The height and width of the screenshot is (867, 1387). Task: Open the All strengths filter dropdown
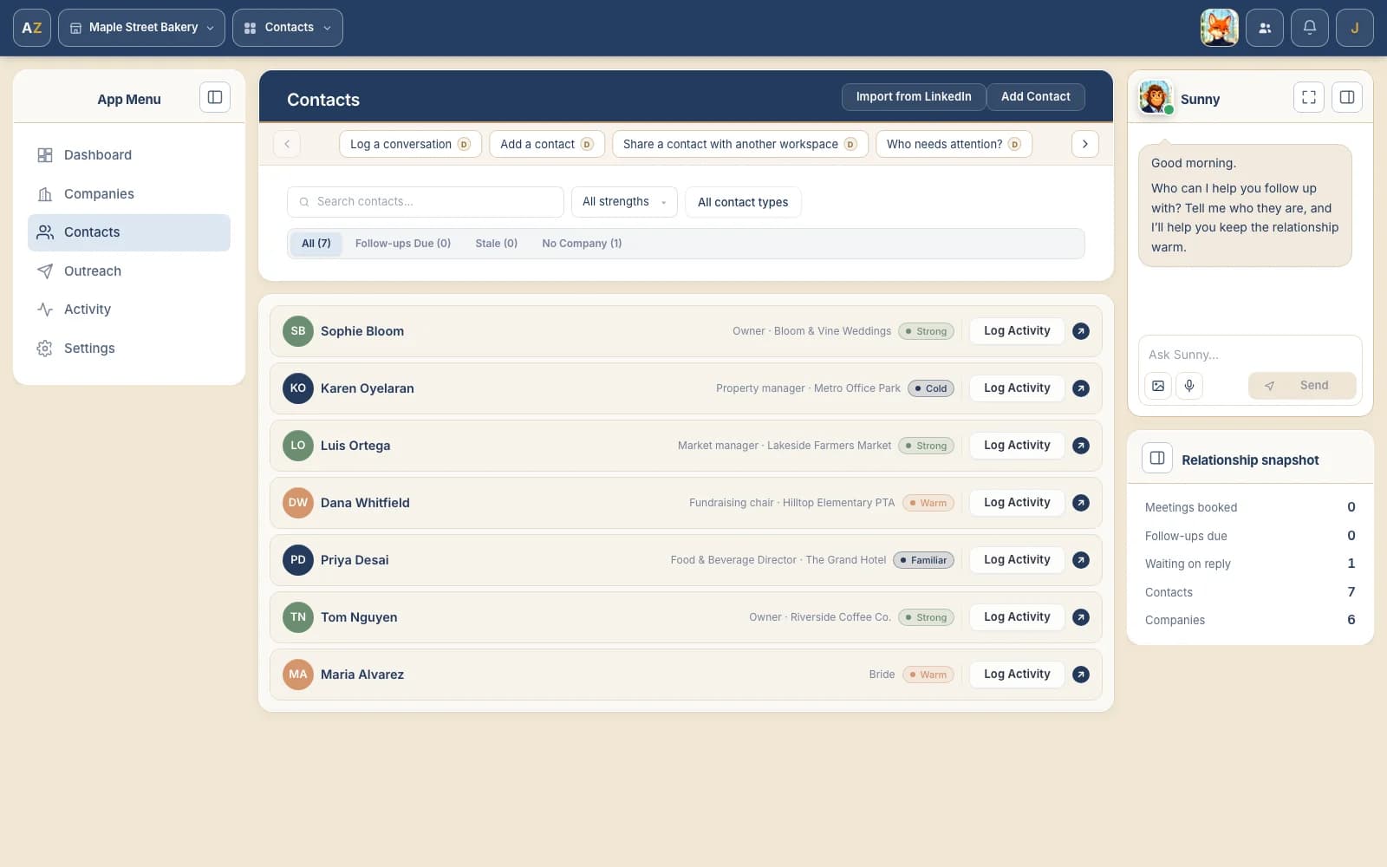624,202
